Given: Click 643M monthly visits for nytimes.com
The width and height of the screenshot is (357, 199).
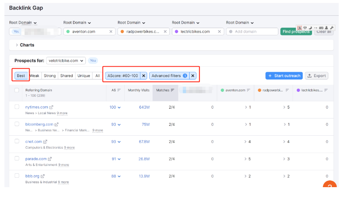Looking at the screenshot, I should point(144,107).
